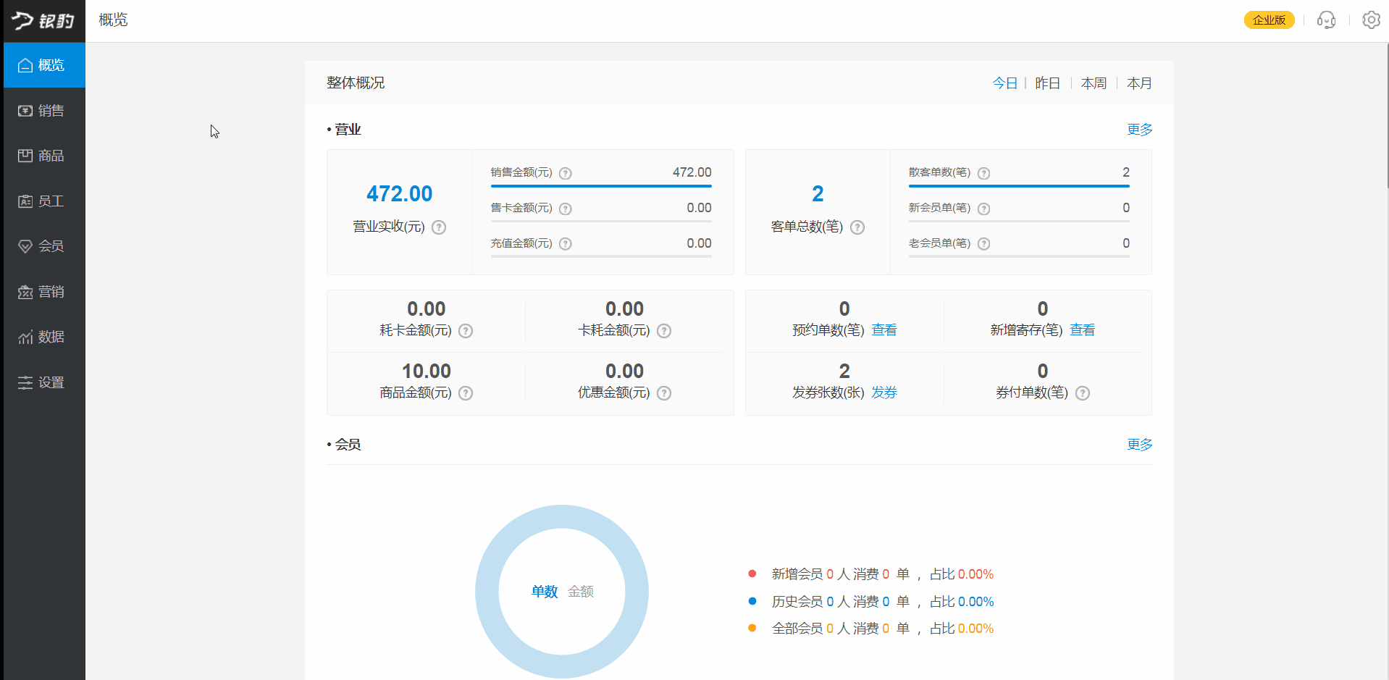Open 概览 in the sidebar

[44, 65]
